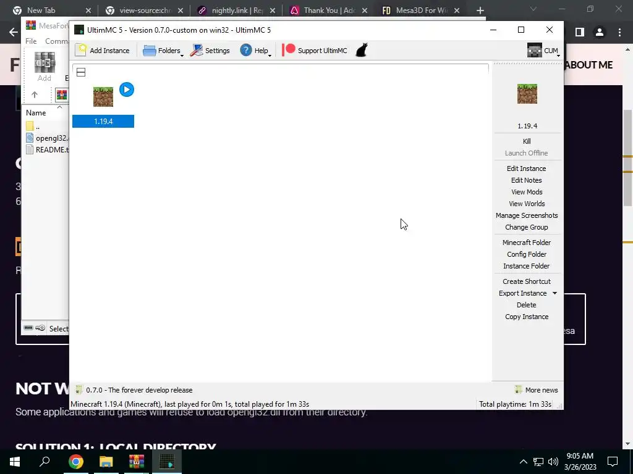Click the blue running indicator on instance
Screen dimensions: 633x474
click(127, 89)
